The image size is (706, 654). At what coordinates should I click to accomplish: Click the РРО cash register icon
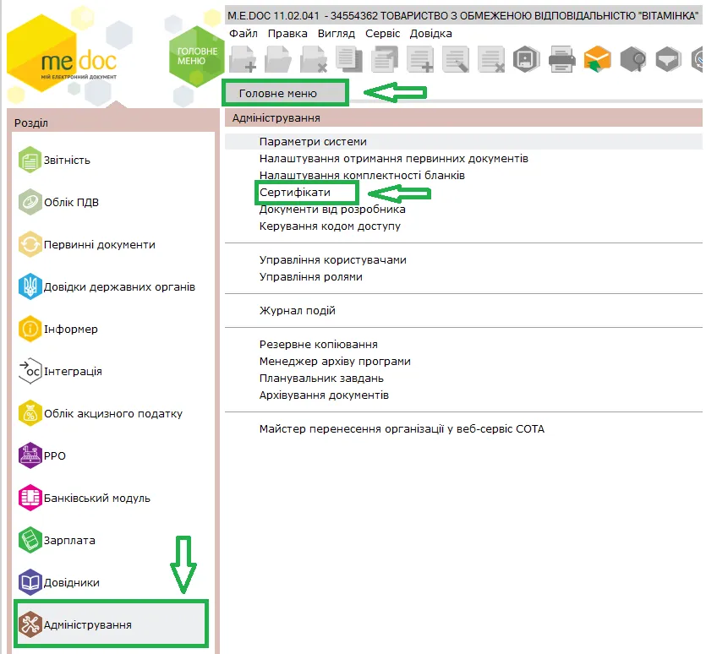(x=30, y=455)
